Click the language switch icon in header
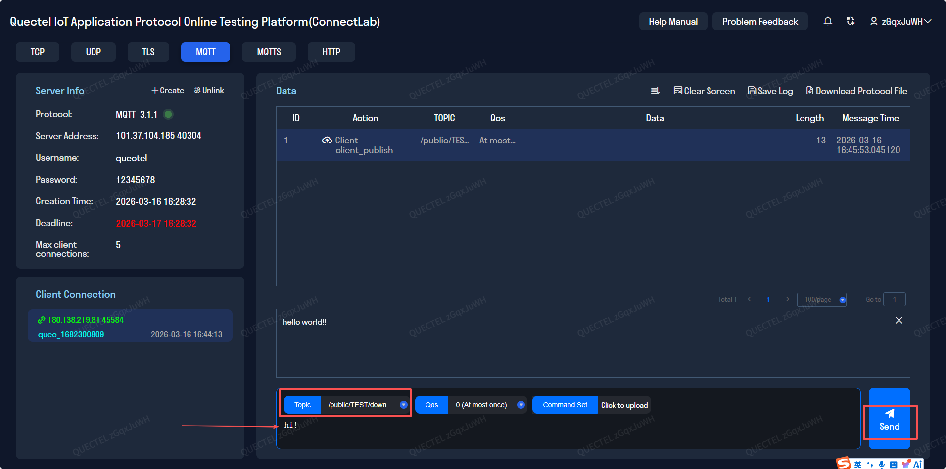The width and height of the screenshot is (946, 469). pyautogui.click(x=851, y=21)
